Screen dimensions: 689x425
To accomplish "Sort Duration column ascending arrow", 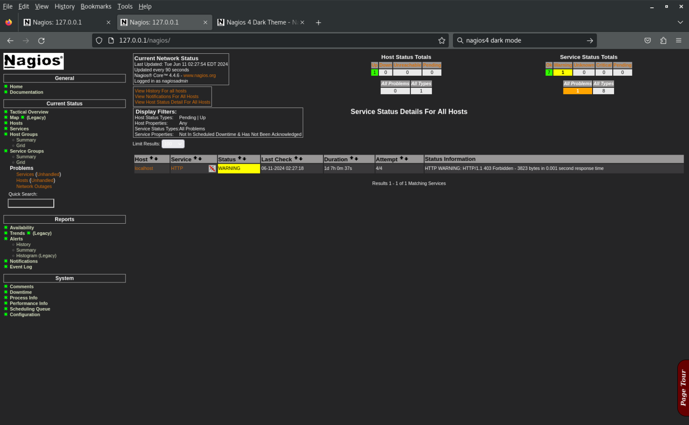I will click(x=352, y=159).
